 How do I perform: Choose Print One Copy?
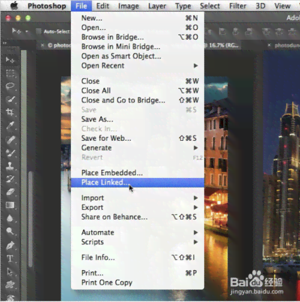(x=137, y=283)
